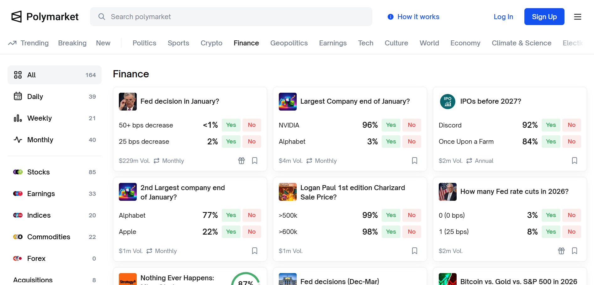Viewport: 594px width, 285px height.
Task: Click the gift icon on Fed decision in January card
Action: [x=241, y=161]
